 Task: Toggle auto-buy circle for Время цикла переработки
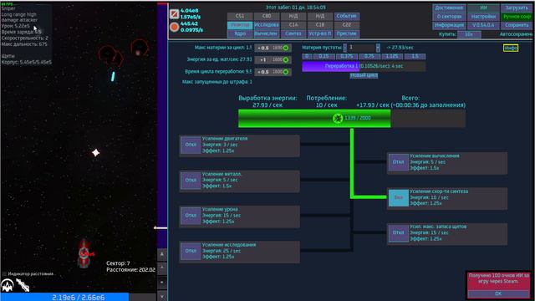pyautogui.click(x=286, y=72)
